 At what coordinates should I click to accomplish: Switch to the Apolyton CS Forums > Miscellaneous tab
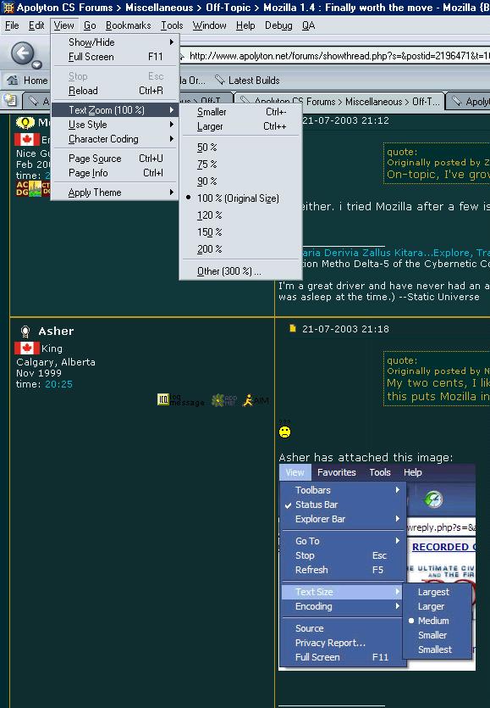tap(339, 101)
